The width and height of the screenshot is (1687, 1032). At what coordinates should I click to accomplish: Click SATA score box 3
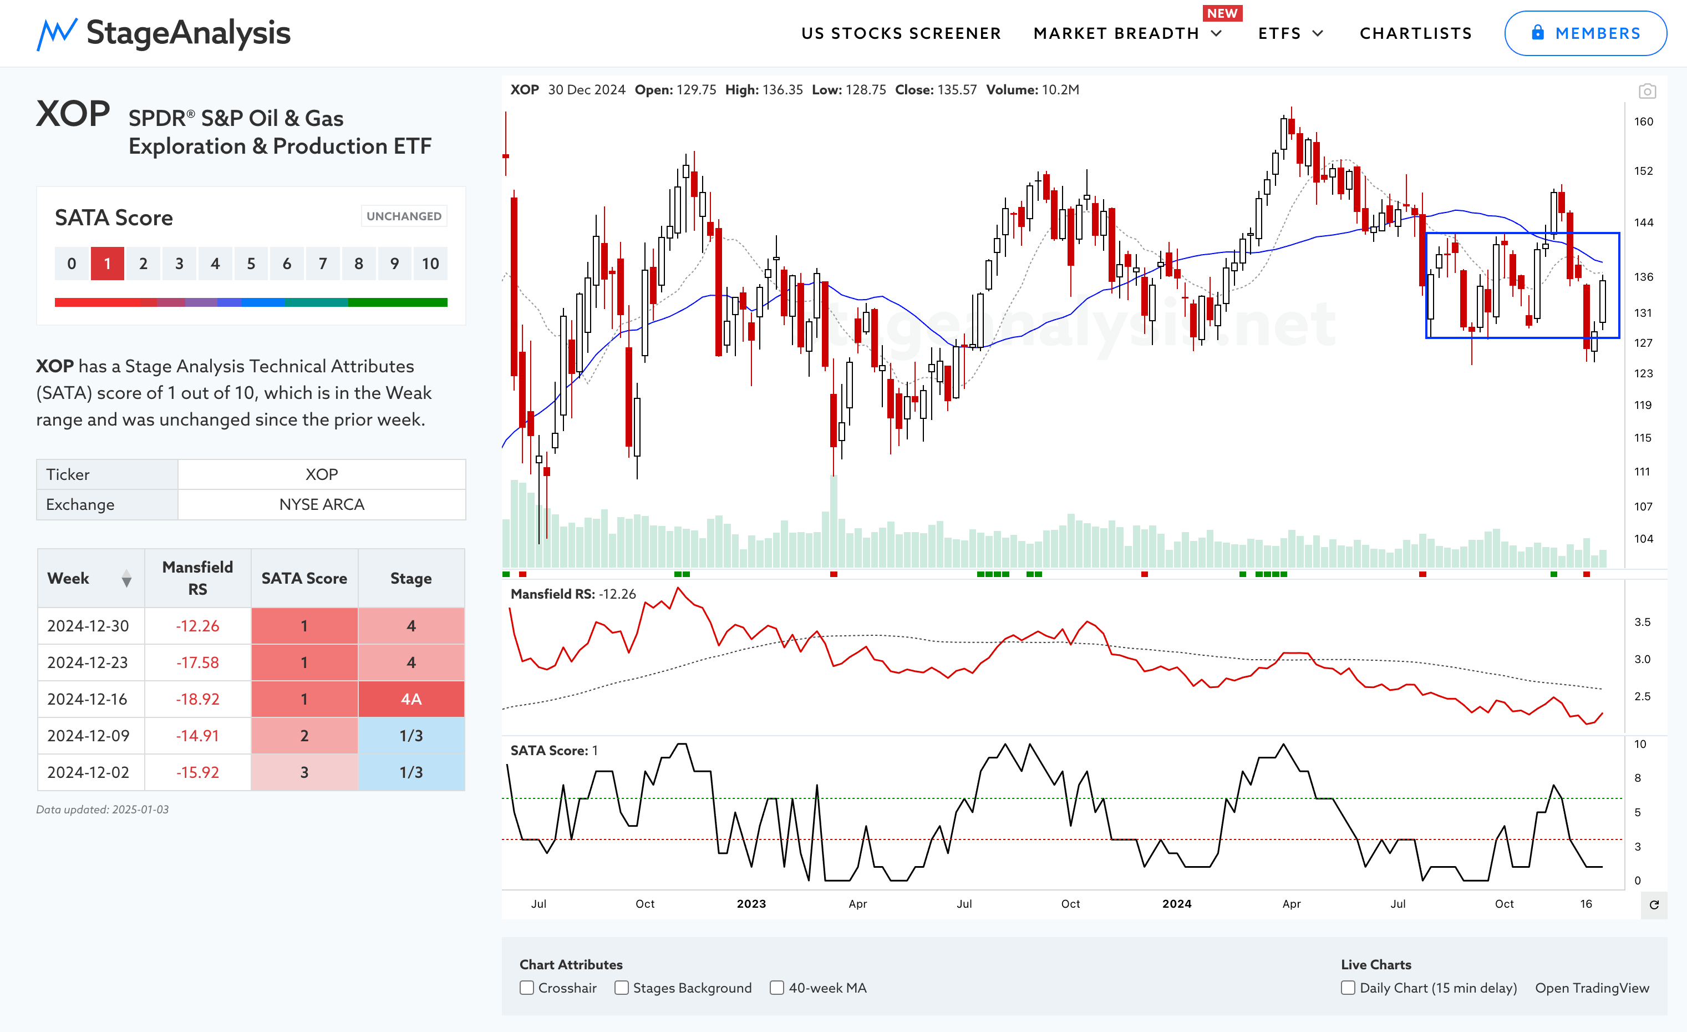tap(179, 264)
